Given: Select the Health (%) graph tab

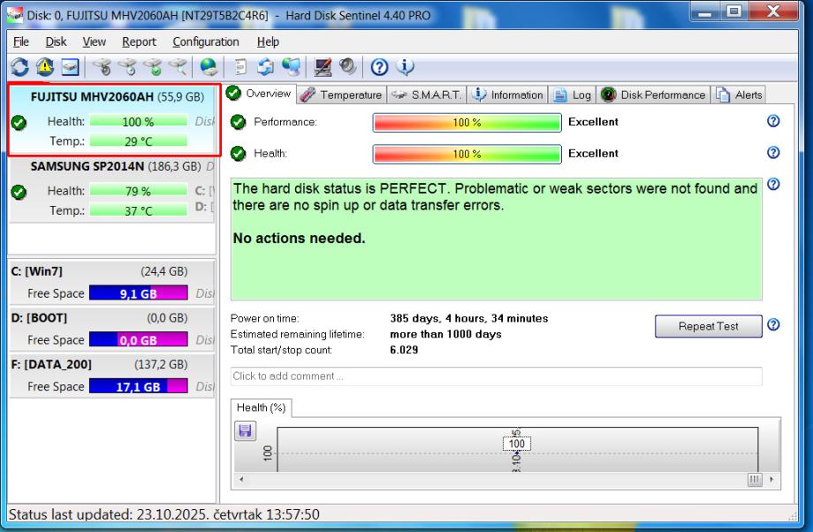Looking at the screenshot, I should click(x=262, y=407).
